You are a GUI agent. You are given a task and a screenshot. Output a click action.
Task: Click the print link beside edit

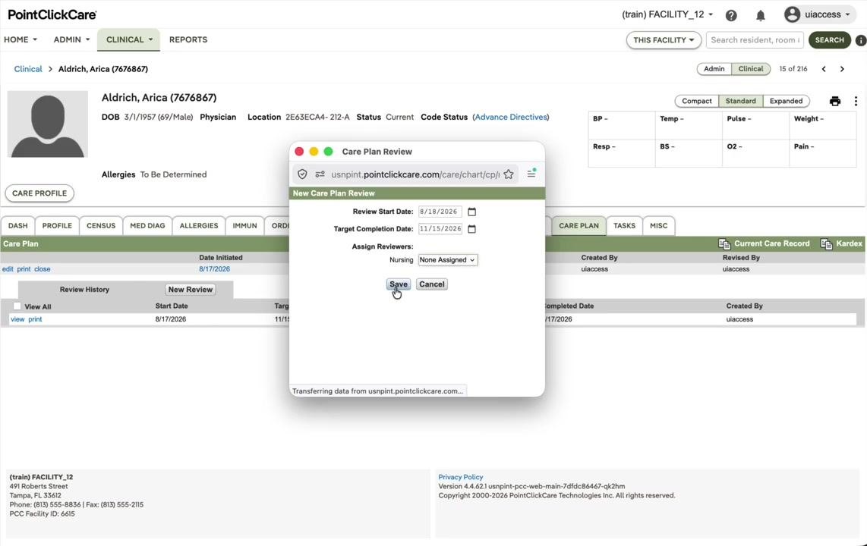point(24,269)
